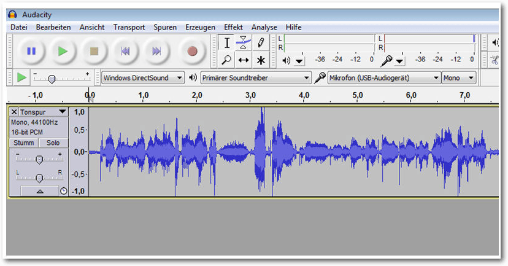
Task: Skip to end of the track
Action: pos(156,51)
